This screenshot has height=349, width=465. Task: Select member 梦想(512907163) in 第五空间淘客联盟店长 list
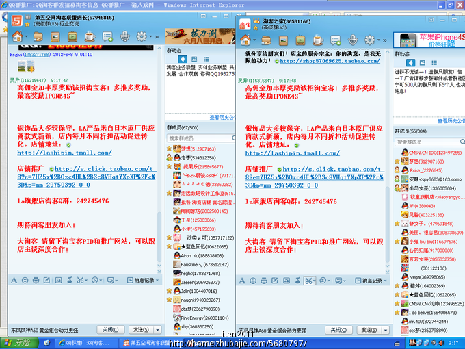click(x=199, y=149)
